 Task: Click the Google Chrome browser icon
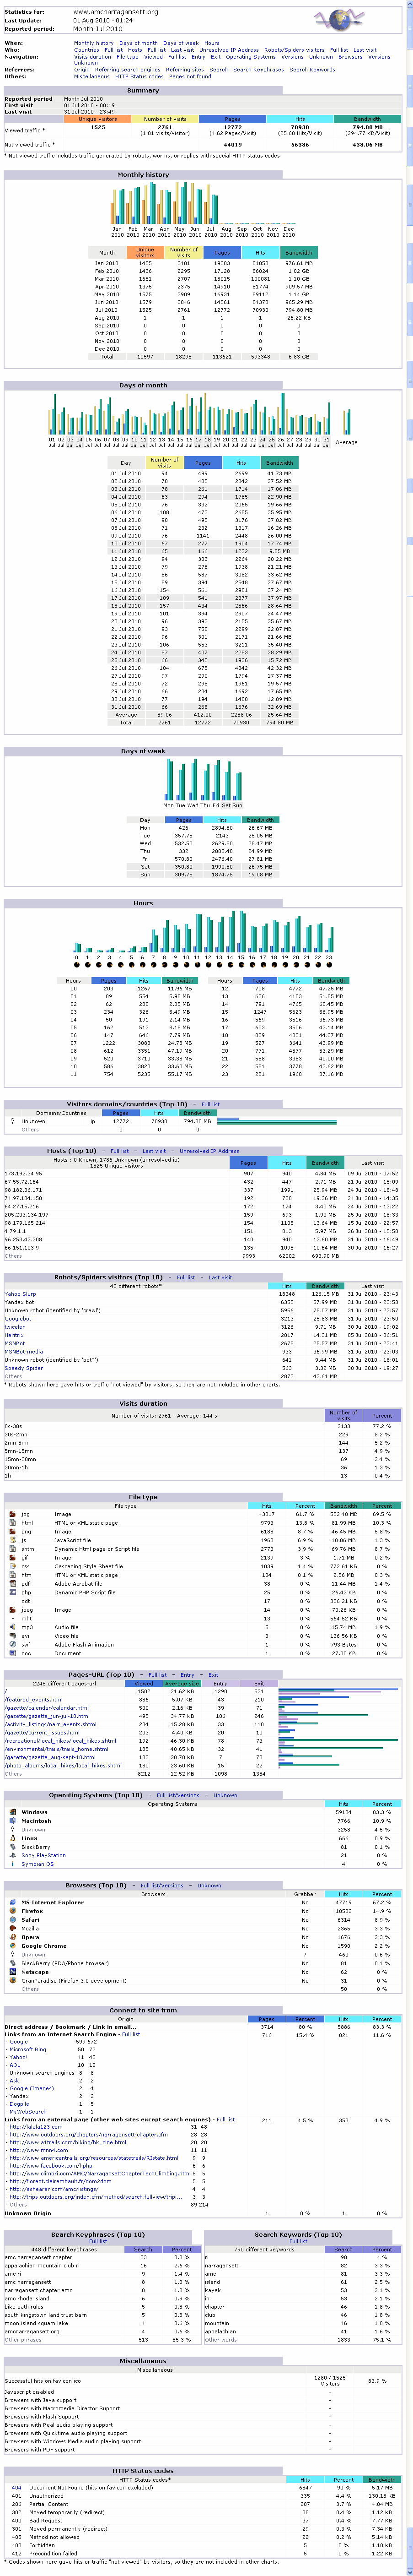(x=12, y=1946)
